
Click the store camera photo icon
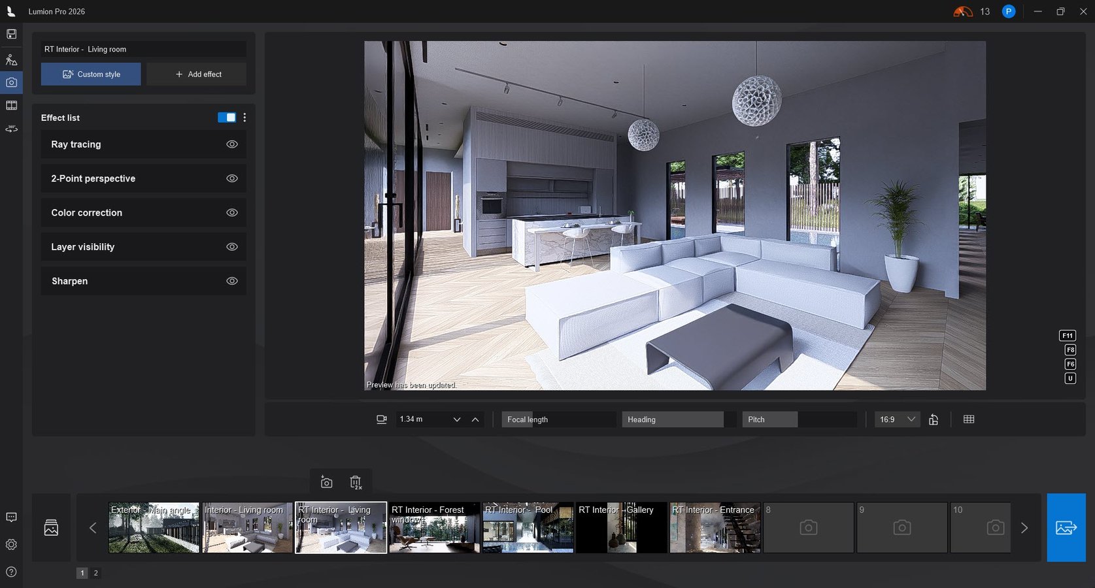click(326, 483)
